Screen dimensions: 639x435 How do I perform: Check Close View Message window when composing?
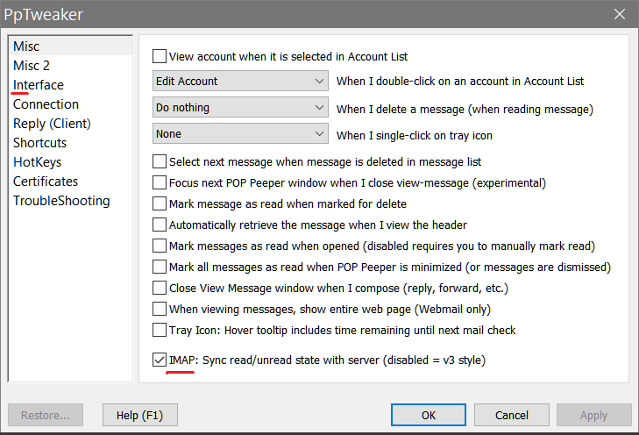click(x=160, y=288)
